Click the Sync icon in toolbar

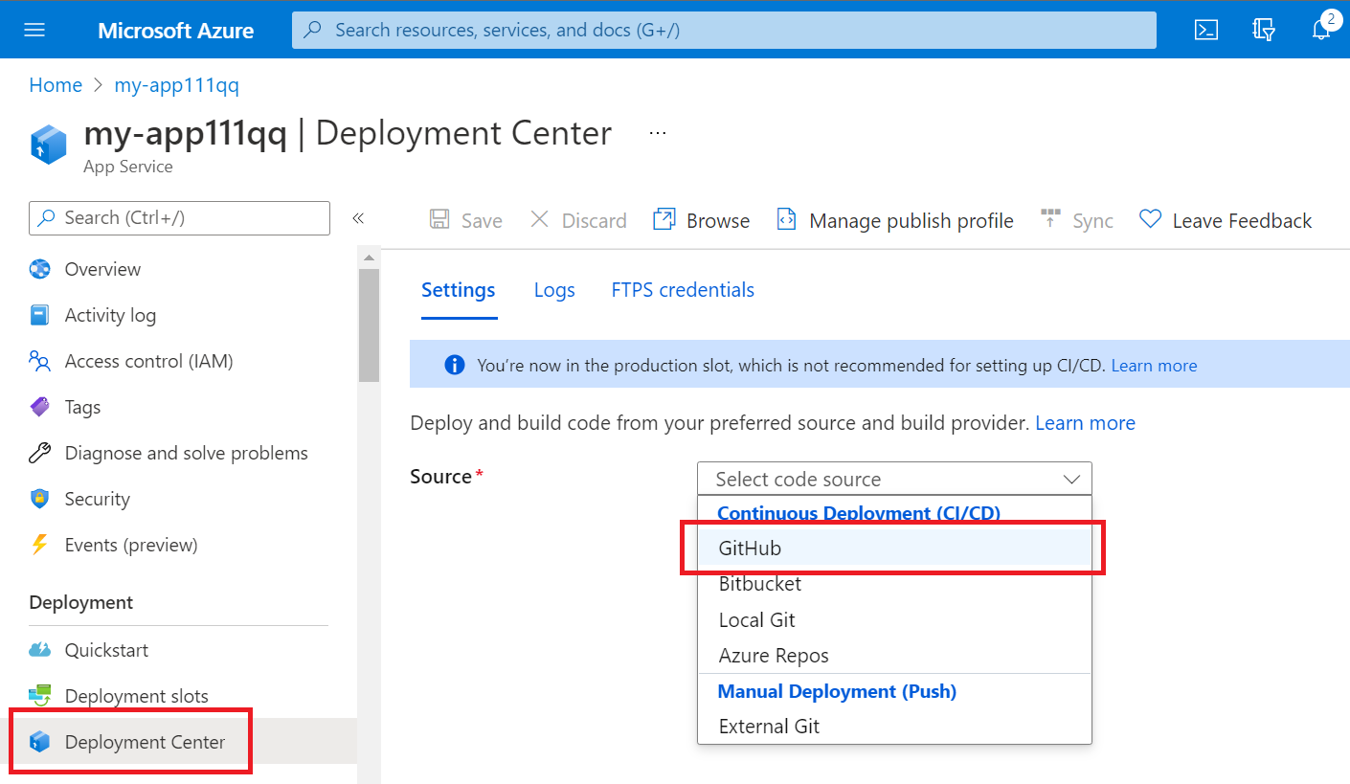pyautogui.click(x=1050, y=220)
